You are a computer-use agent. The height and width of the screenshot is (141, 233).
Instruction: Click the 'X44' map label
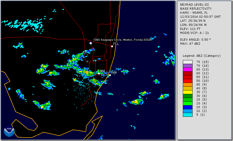click(x=114, y=73)
